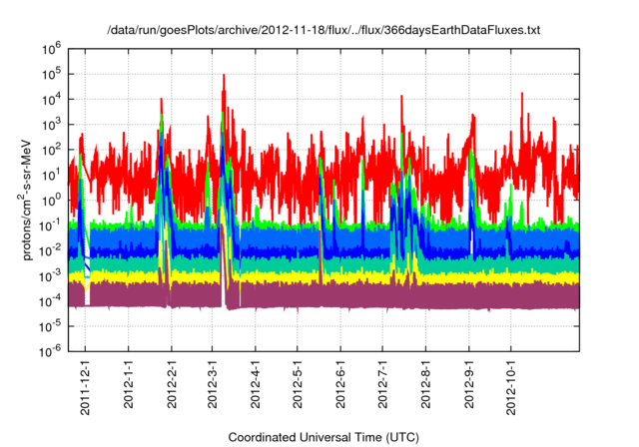639x447 pixels.
Task: Click the chart title file path text
Action: [x=323, y=30]
